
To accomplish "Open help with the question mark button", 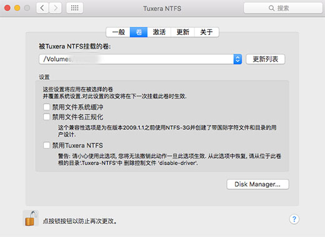I will tap(294, 219).
